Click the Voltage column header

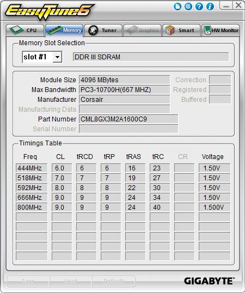click(x=213, y=157)
